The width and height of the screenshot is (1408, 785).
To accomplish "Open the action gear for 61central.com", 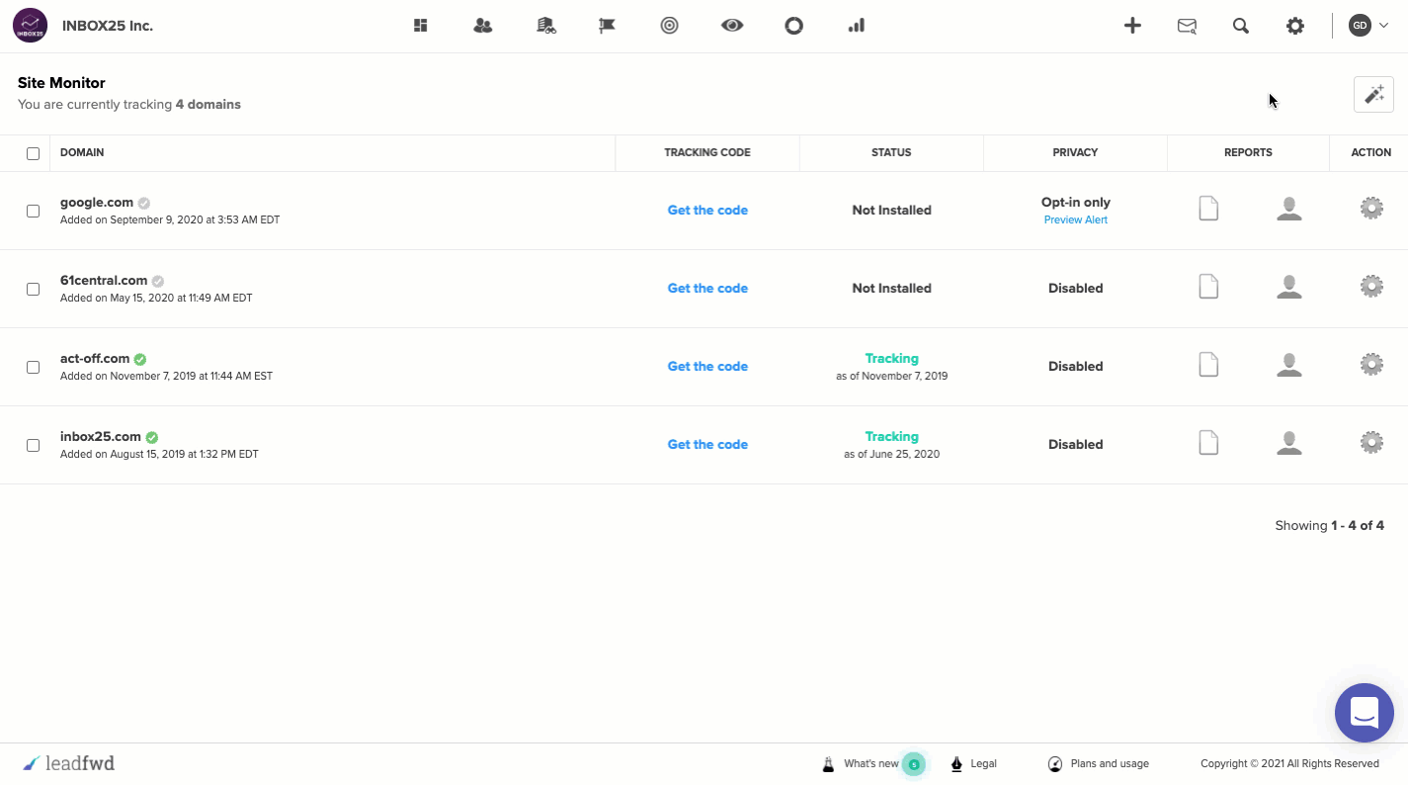I will [1371, 286].
